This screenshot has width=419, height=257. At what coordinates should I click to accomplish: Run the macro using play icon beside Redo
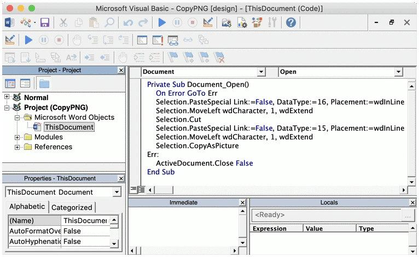pos(162,22)
